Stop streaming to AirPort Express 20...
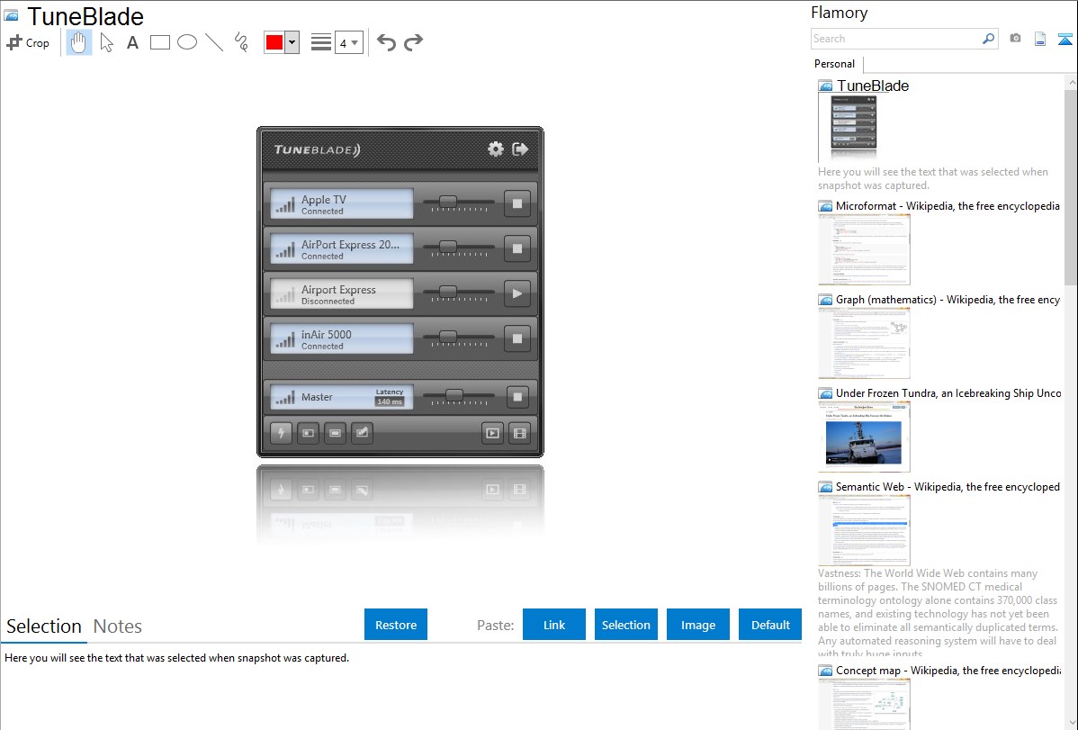 pos(517,248)
